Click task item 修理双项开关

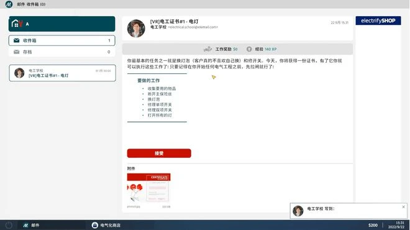(160, 110)
